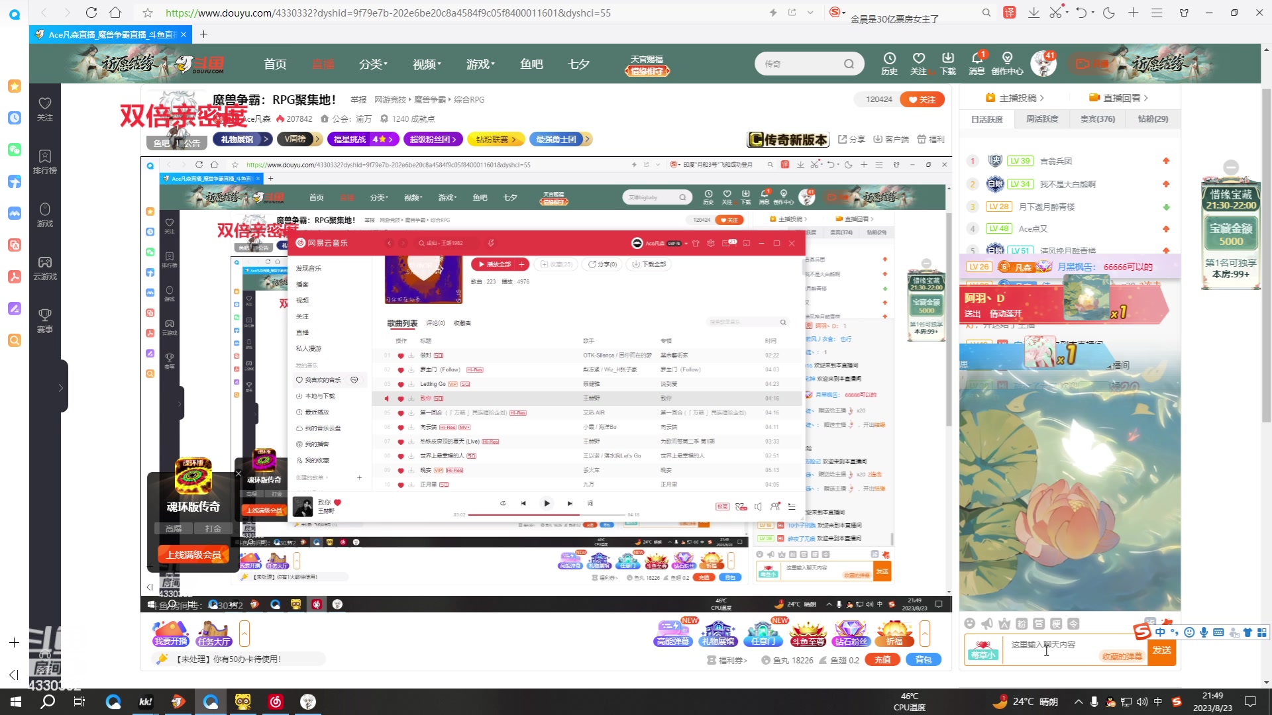Expand the 分类 category dropdown
This screenshot has width=1272, height=715.
coord(373,64)
